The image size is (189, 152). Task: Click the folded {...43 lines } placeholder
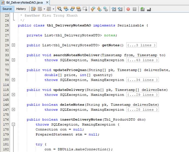coord(142,60)
